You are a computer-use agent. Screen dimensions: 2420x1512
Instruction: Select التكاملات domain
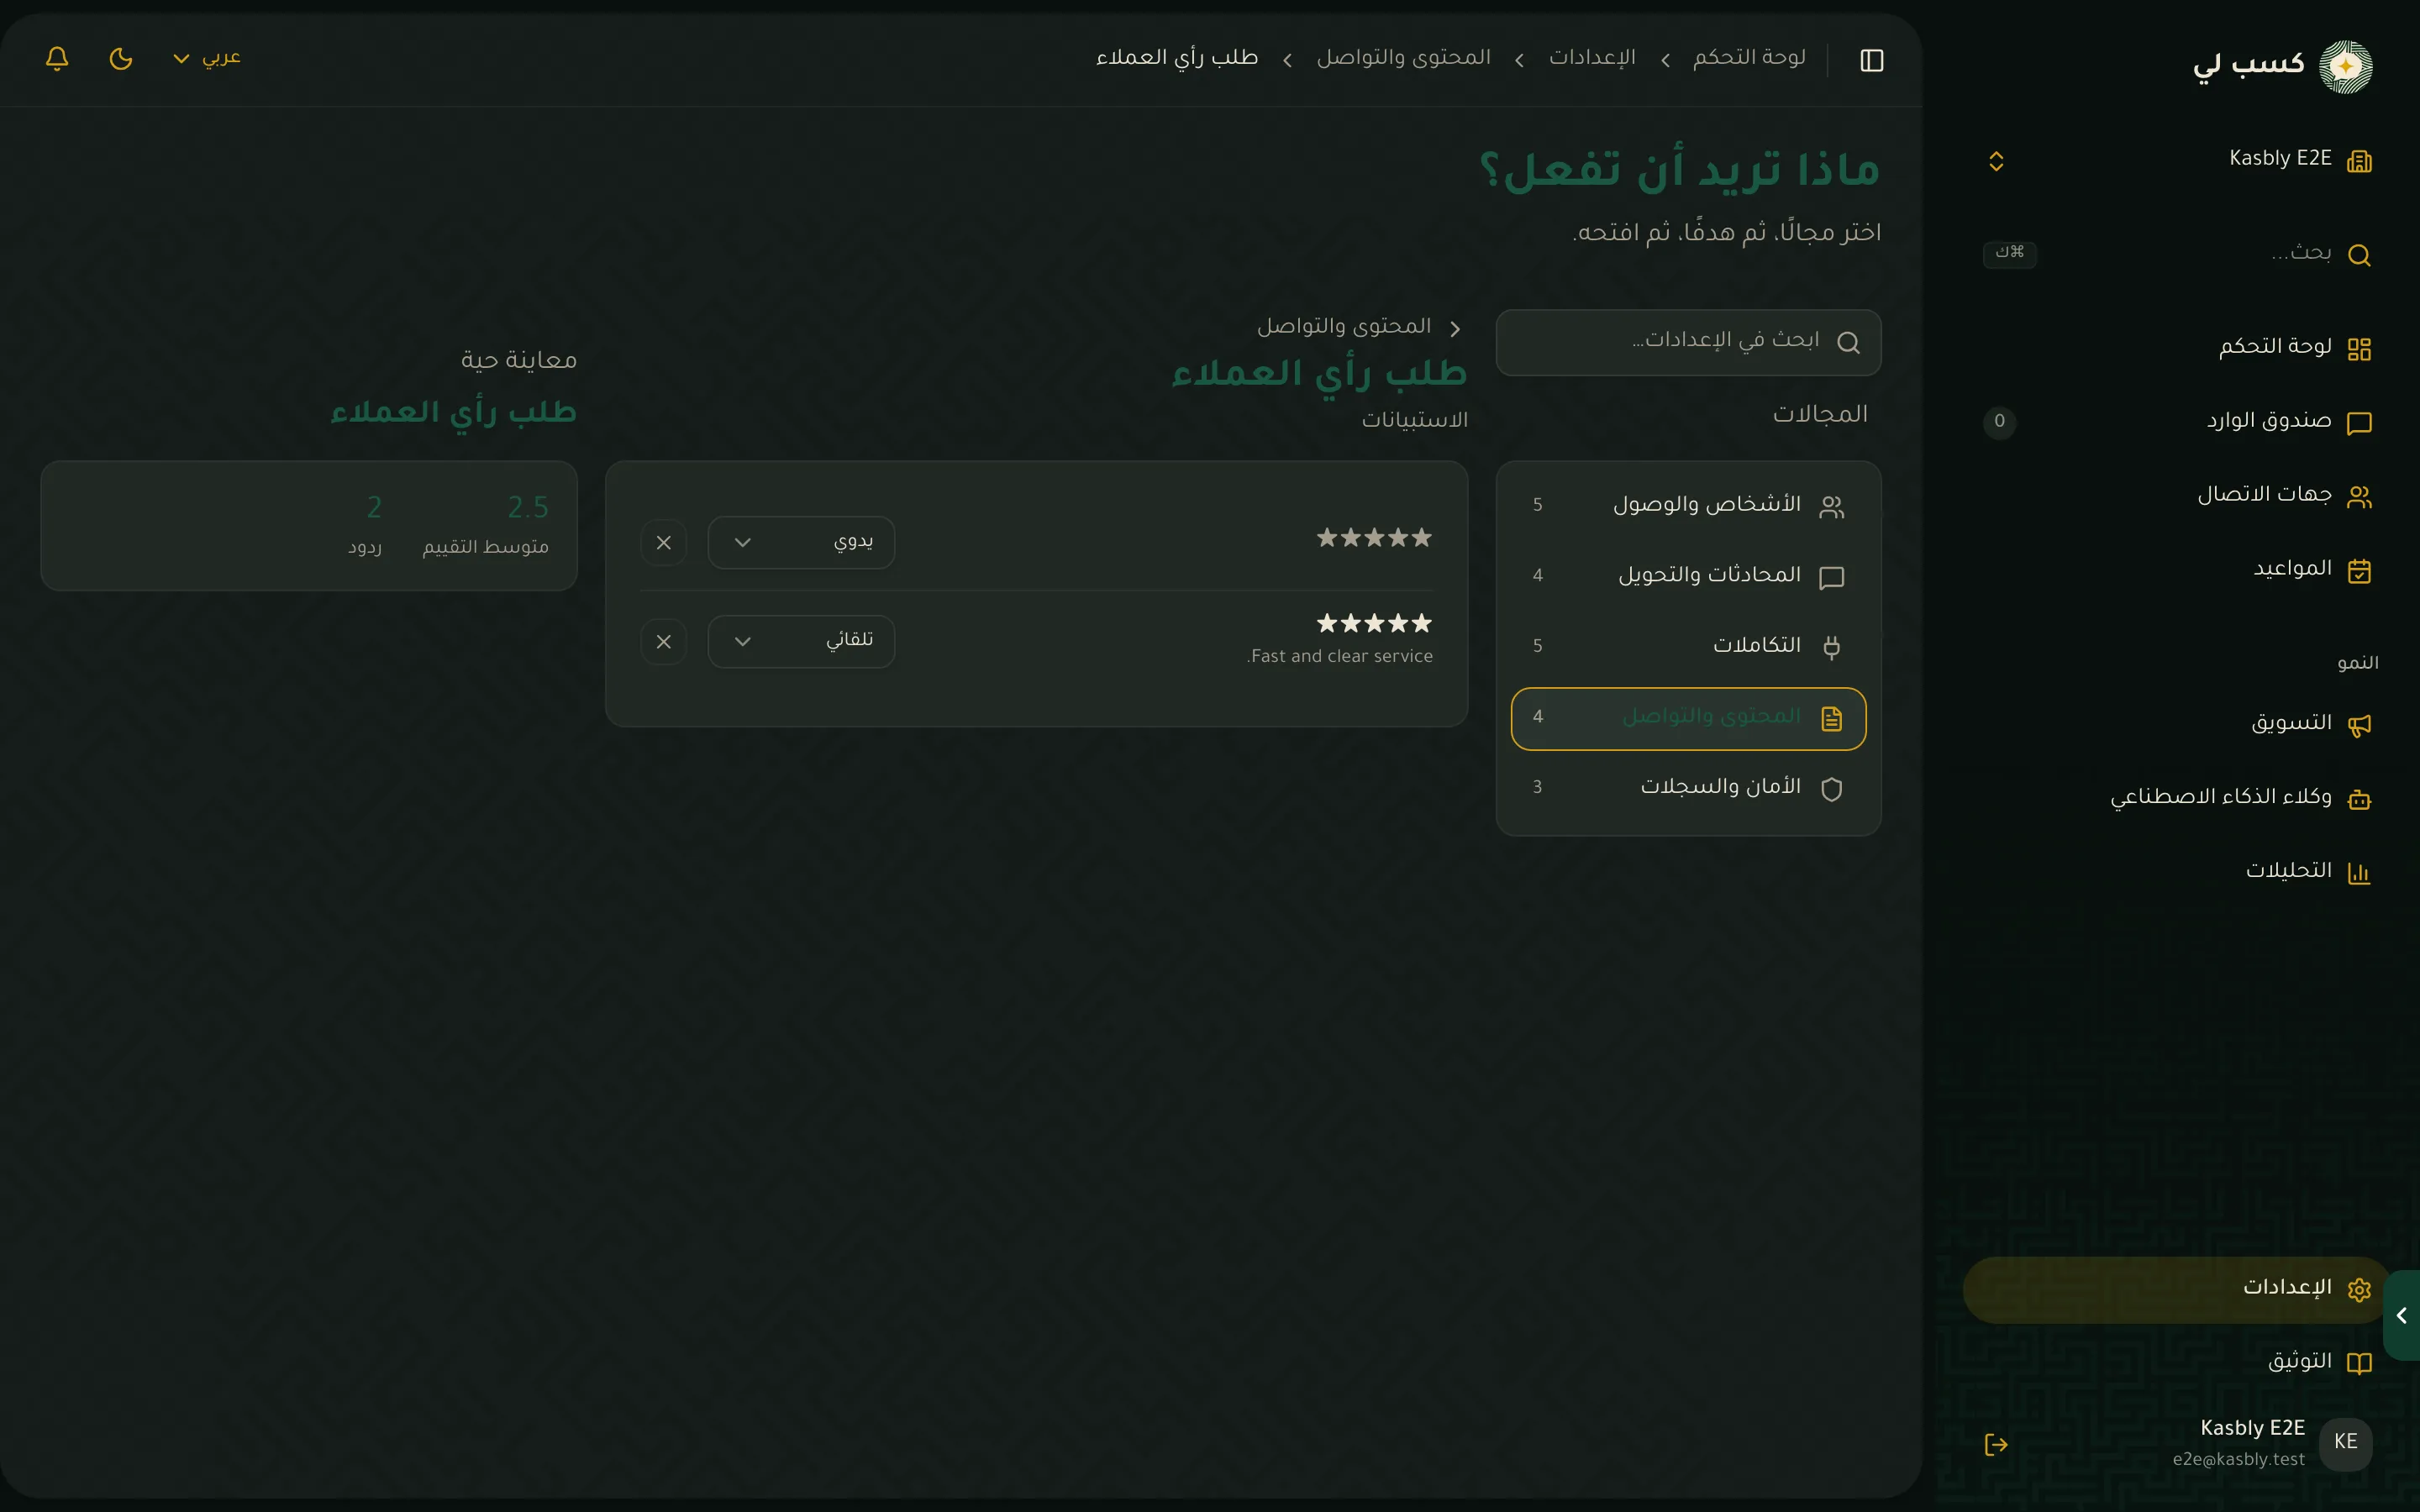(x=1688, y=647)
